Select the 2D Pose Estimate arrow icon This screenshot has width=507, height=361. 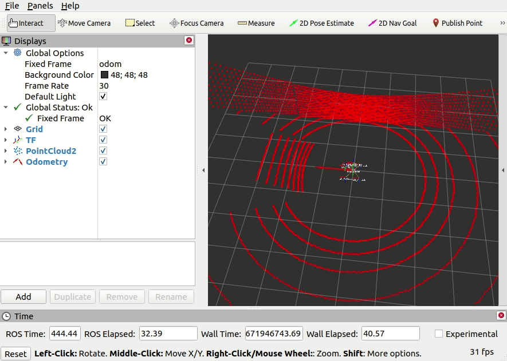tap(293, 23)
